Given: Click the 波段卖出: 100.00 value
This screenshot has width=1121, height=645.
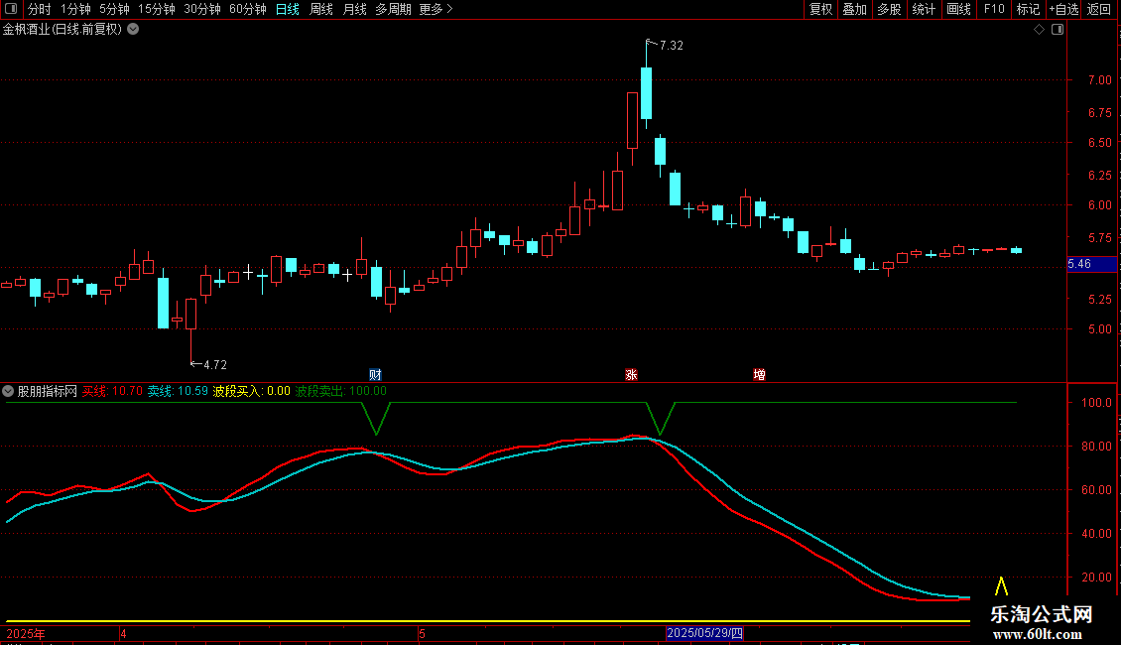Looking at the screenshot, I should 340,391.
